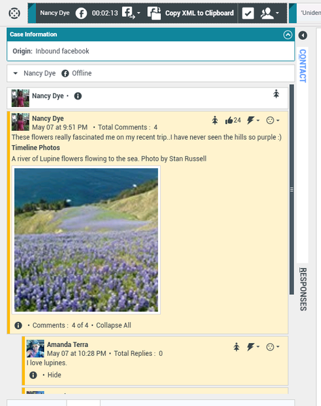The height and width of the screenshot is (406, 321).
Task: Click Copy XML to Clipboard button
Action: pyautogui.click(x=191, y=13)
